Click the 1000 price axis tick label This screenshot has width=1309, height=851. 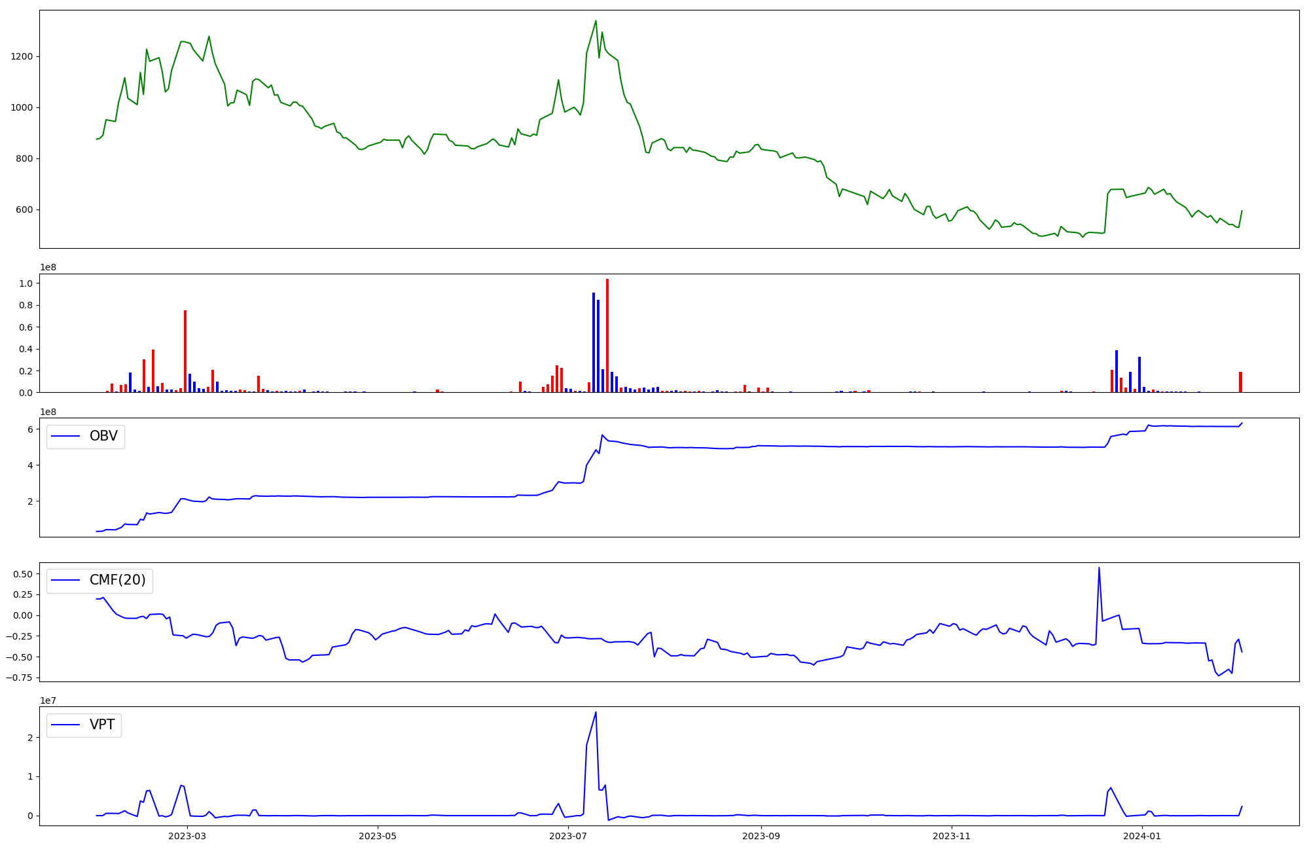[x=22, y=108]
